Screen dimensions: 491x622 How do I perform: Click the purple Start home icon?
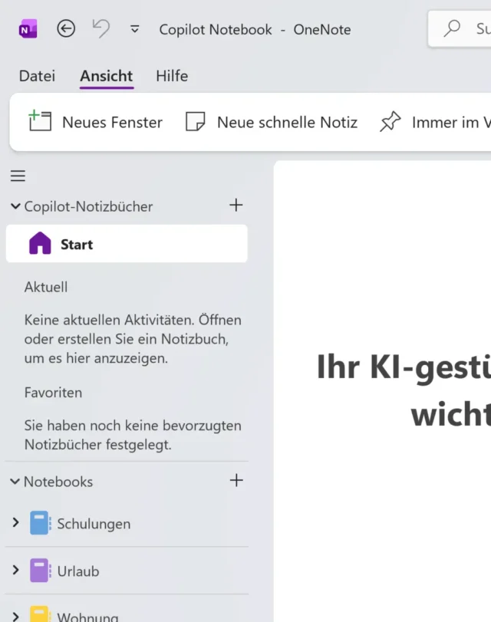click(40, 243)
